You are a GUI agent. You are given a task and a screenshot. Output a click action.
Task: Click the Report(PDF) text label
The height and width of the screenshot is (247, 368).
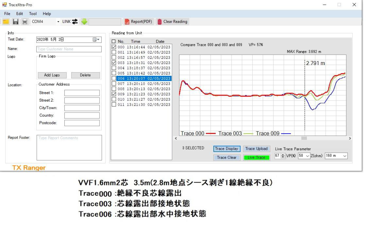coord(141,22)
